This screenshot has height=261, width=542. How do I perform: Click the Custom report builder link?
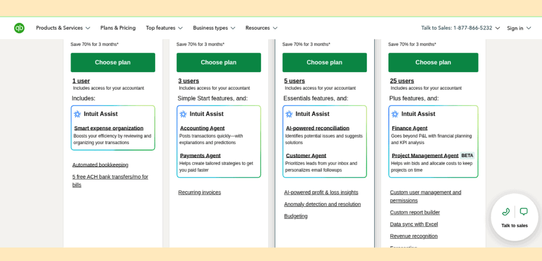coord(415,212)
